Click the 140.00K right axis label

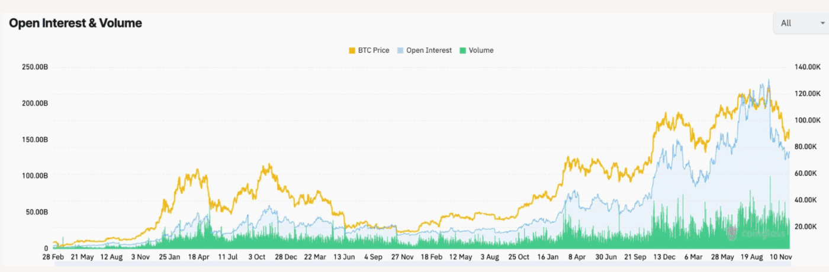[807, 67]
